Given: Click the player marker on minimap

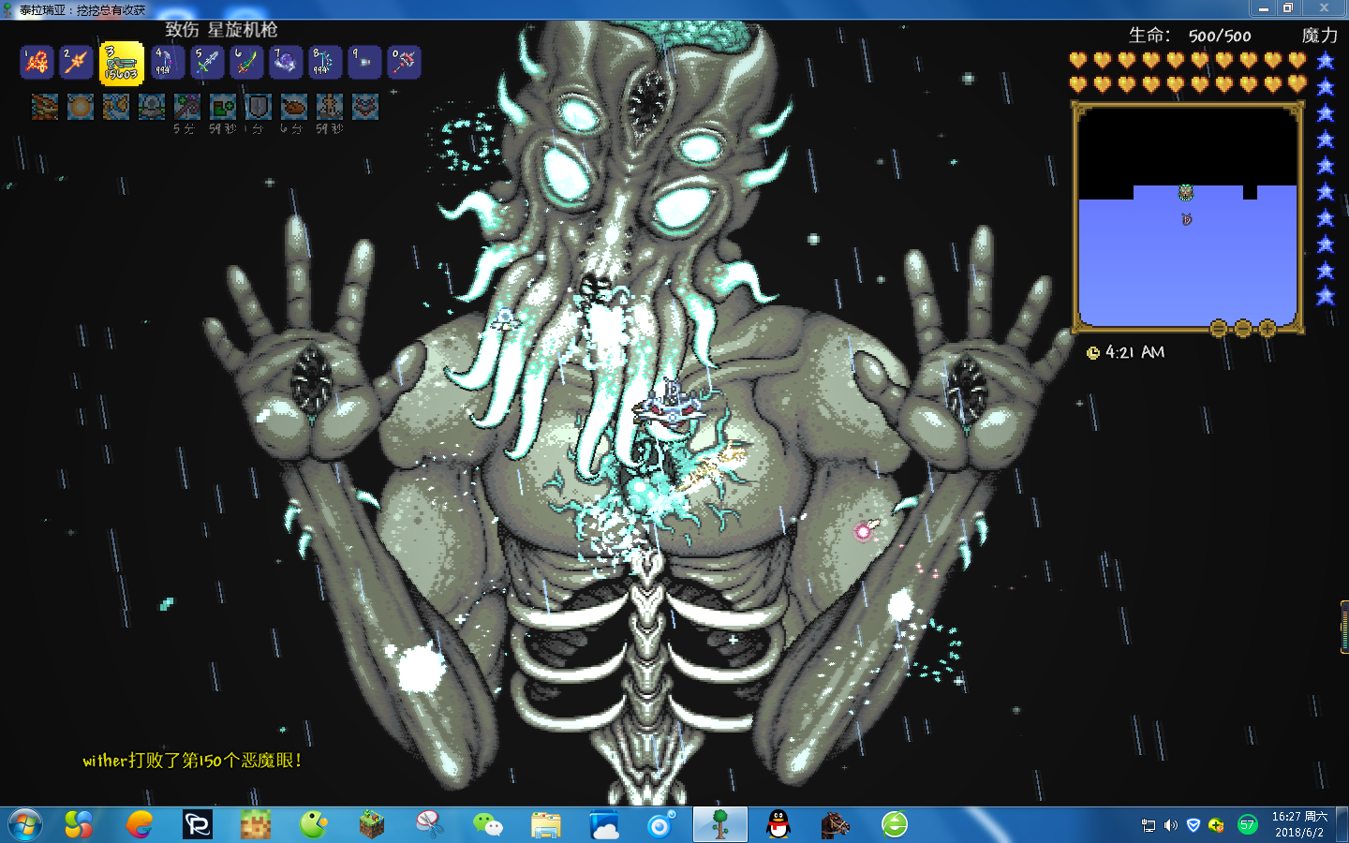Looking at the screenshot, I should tap(1187, 219).
